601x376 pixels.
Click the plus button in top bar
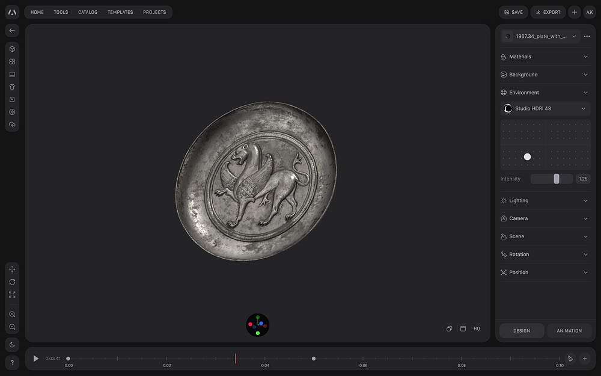(574, 12)
